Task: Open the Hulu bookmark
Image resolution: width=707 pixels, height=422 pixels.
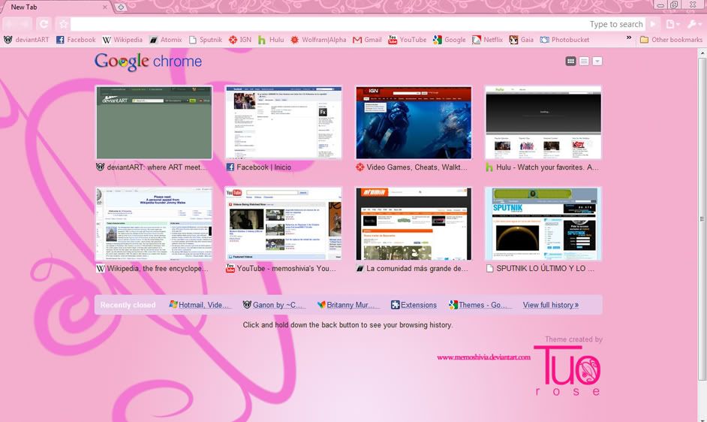Action: (x=271, y=40)
